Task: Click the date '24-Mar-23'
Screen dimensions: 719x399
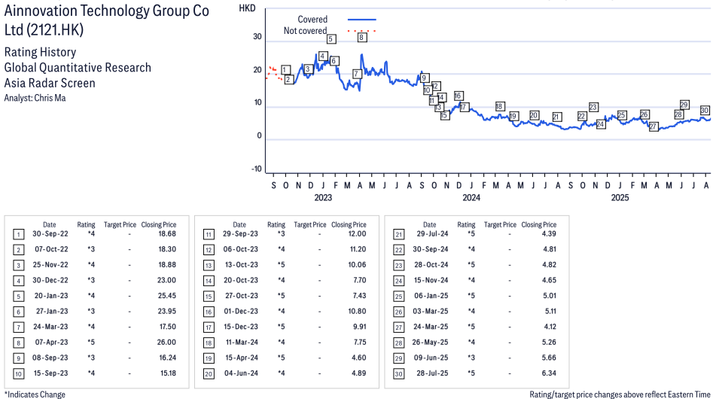Action: pos(50,327)
